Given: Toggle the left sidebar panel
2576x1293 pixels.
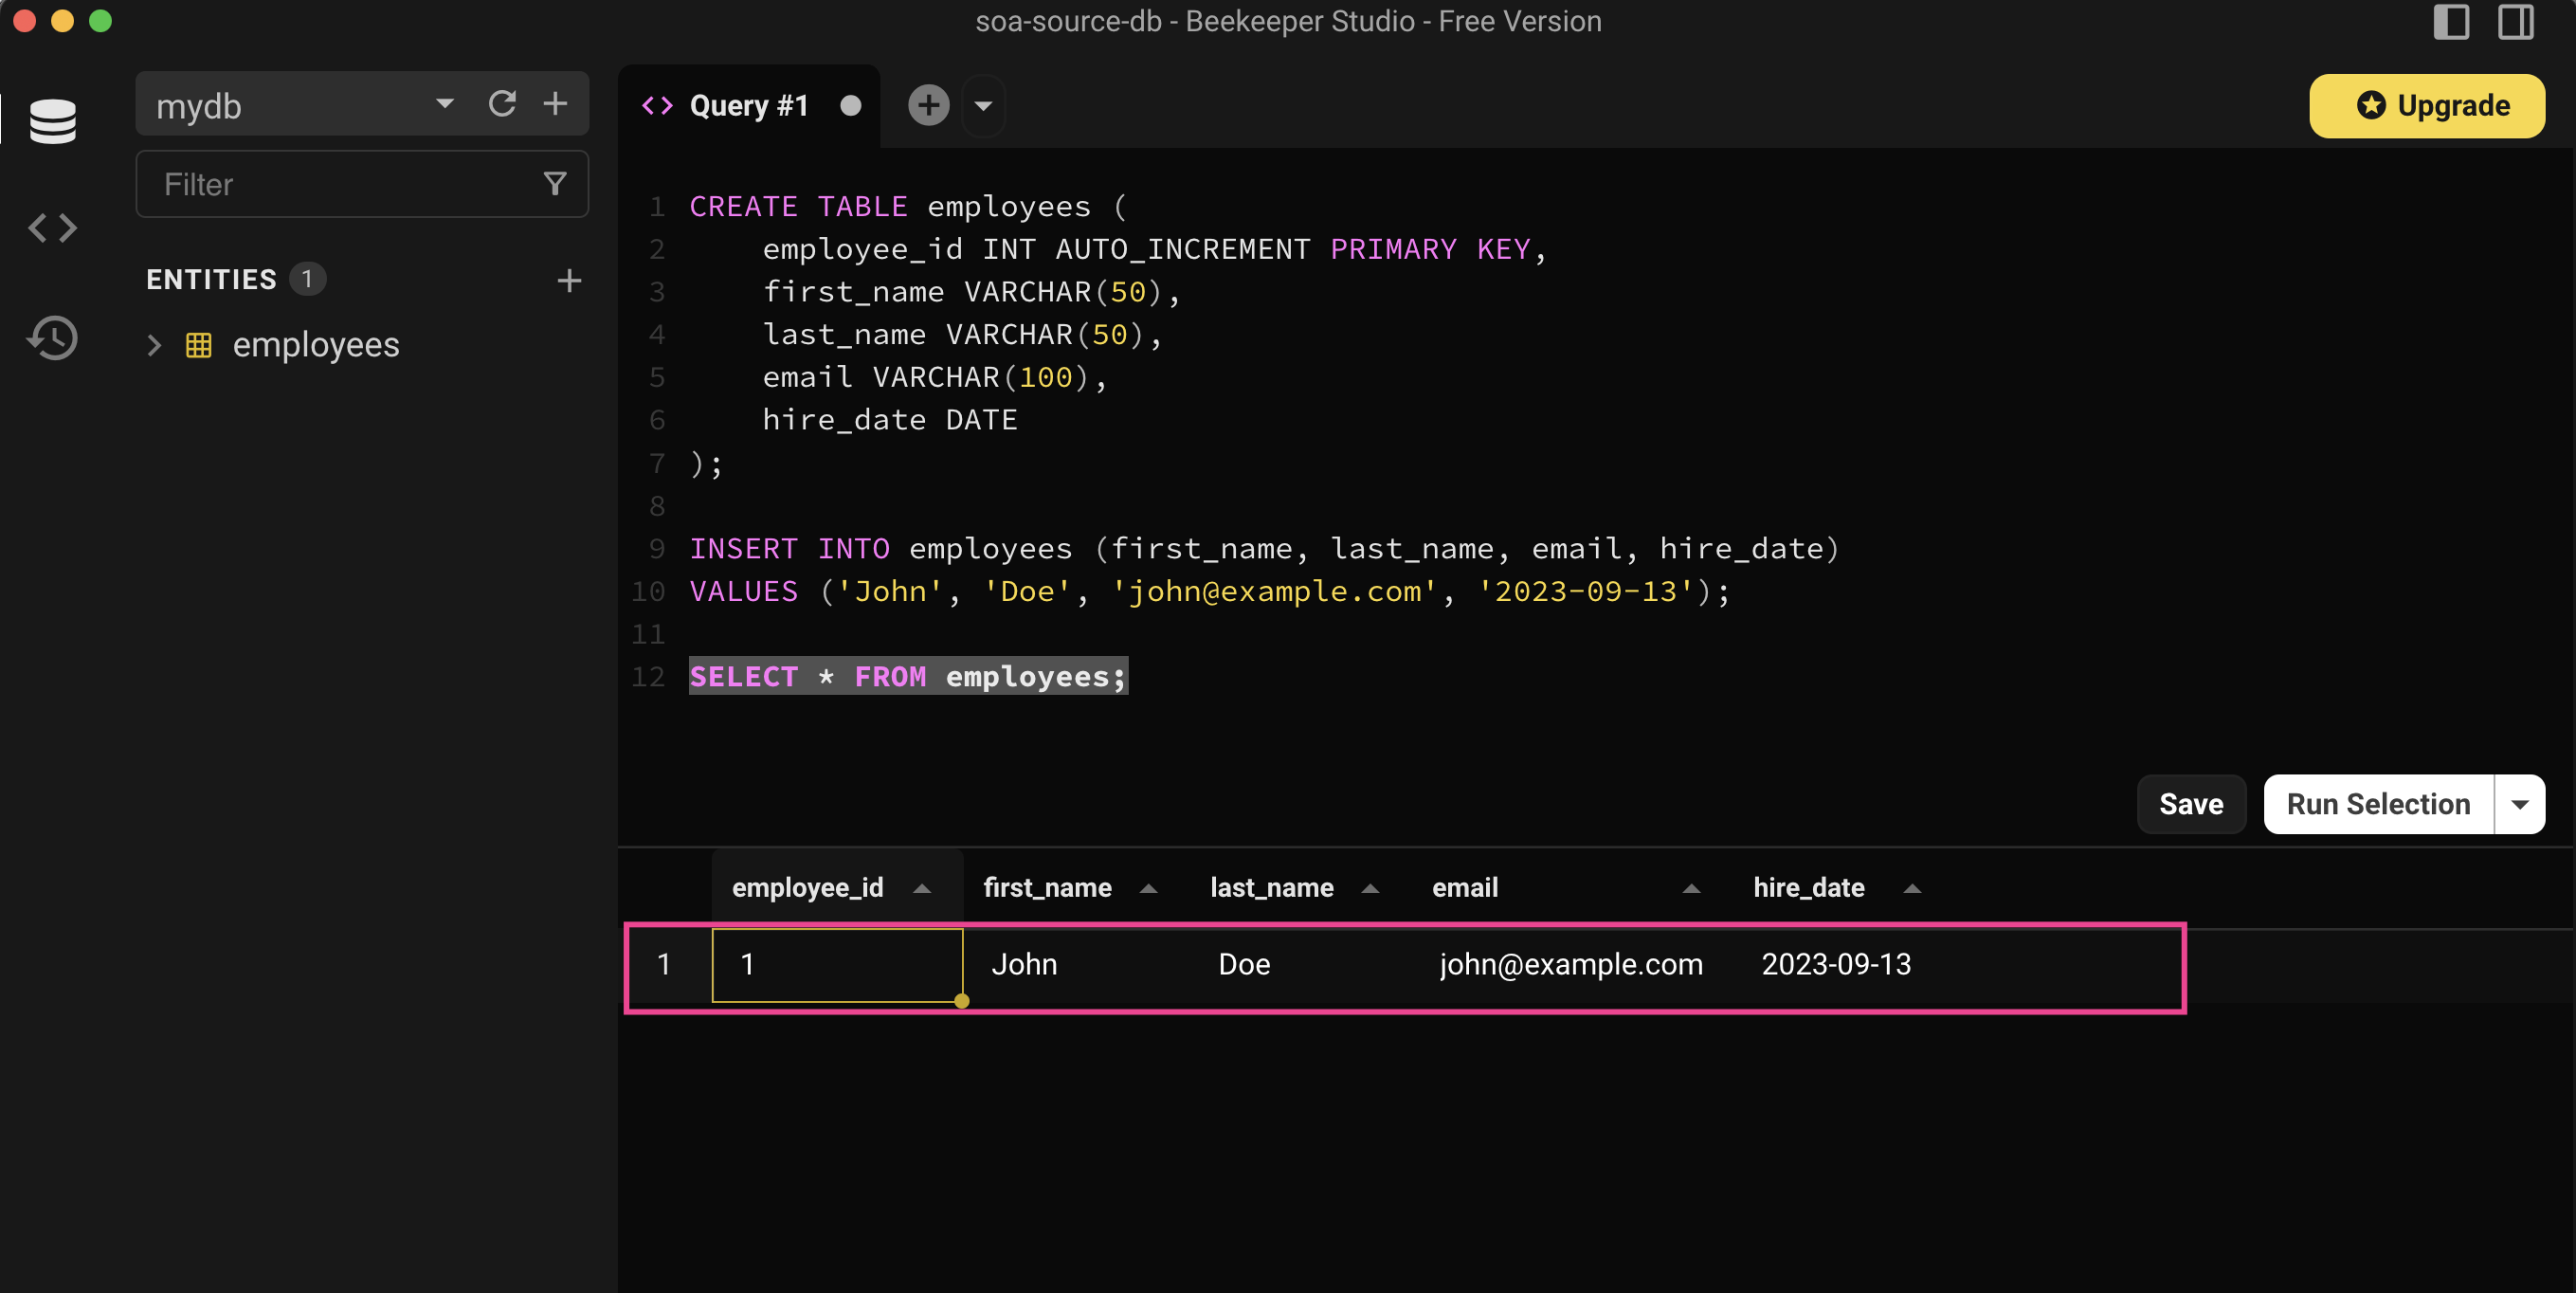Looking at the screenshot, I should [2450, 22].
